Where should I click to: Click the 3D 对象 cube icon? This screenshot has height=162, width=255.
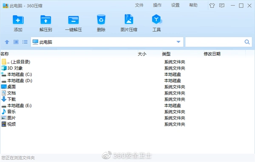coord(4,68)
